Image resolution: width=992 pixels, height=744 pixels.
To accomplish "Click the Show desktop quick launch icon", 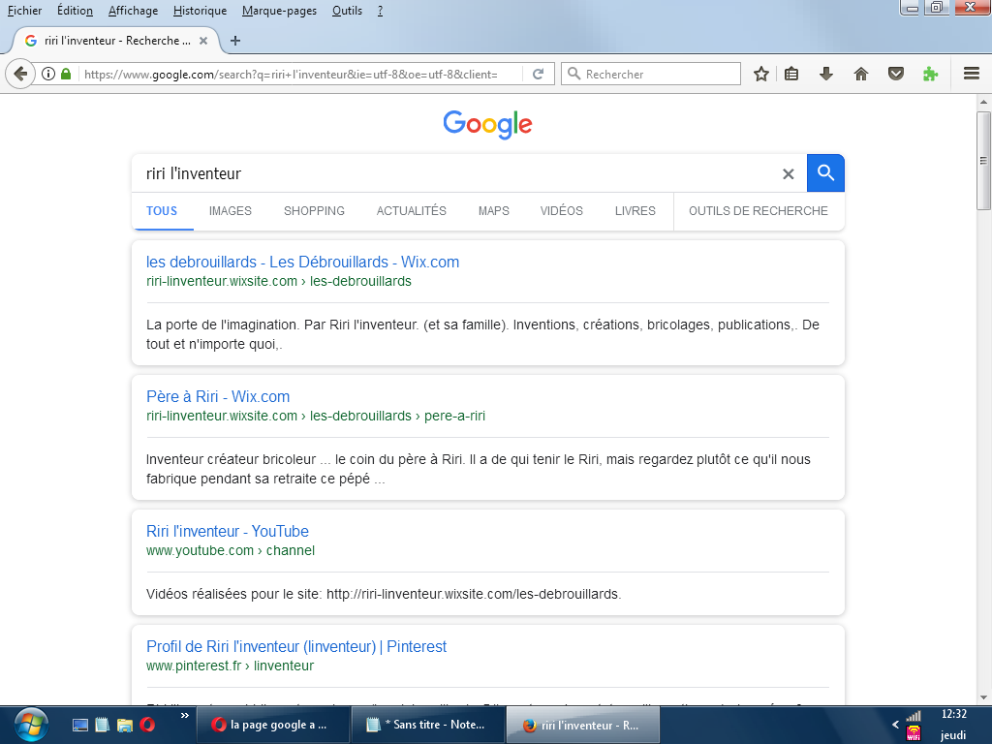I will (x=80, y=725).
